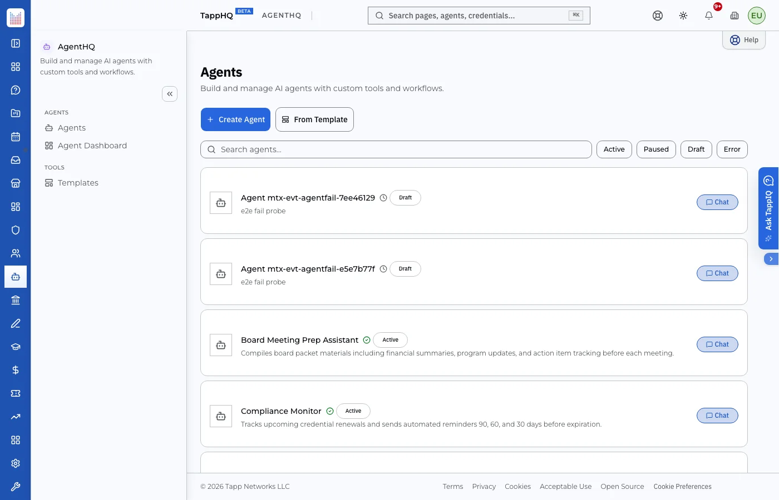Open the notifications bell icon
779x500 pixels.
pos(709,16)
